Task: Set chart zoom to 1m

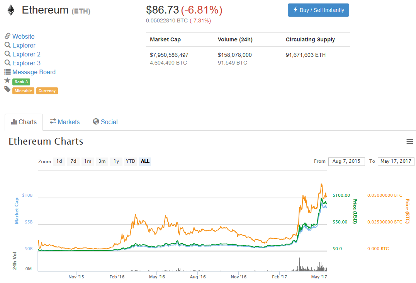Action: (88, 161)
